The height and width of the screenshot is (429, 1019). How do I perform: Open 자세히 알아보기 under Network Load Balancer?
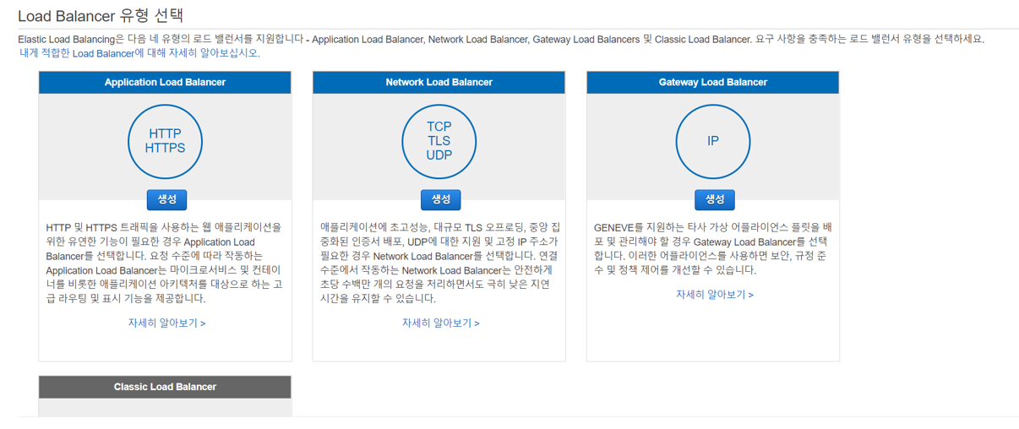[x=440, y=323]
